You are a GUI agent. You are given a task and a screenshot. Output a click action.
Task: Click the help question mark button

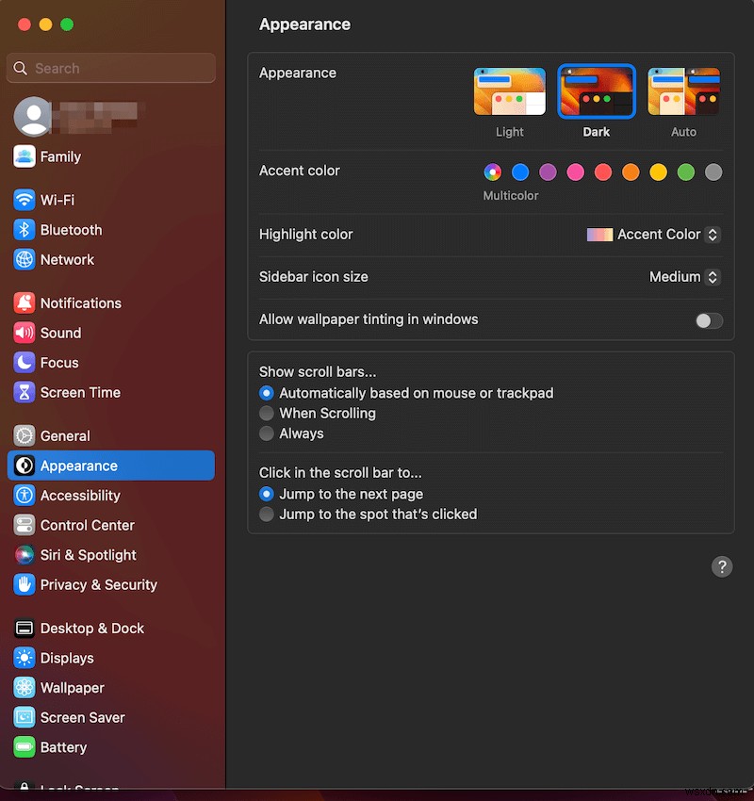click(x=722, y=566)
